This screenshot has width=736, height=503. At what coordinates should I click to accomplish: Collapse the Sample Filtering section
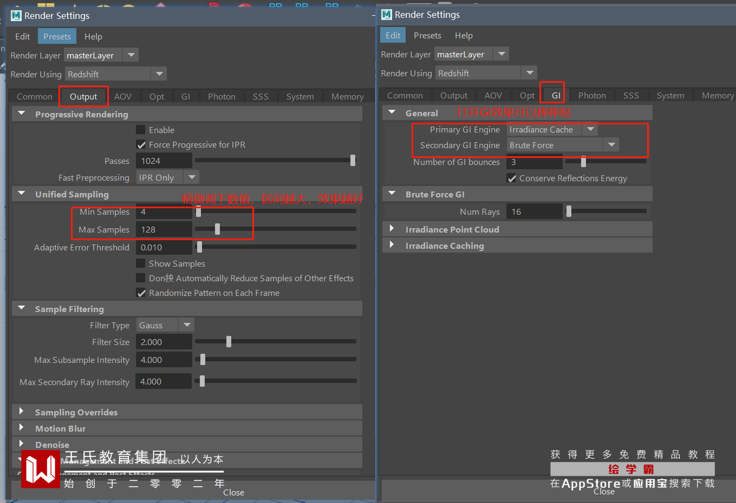(x=22, y=308)
